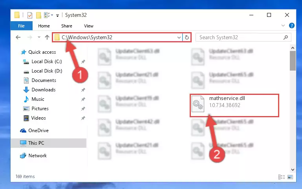This screenshot has width=302, height=189.
Task: Click the pin icon next to Downloads
Action: (x=83, y=90)
